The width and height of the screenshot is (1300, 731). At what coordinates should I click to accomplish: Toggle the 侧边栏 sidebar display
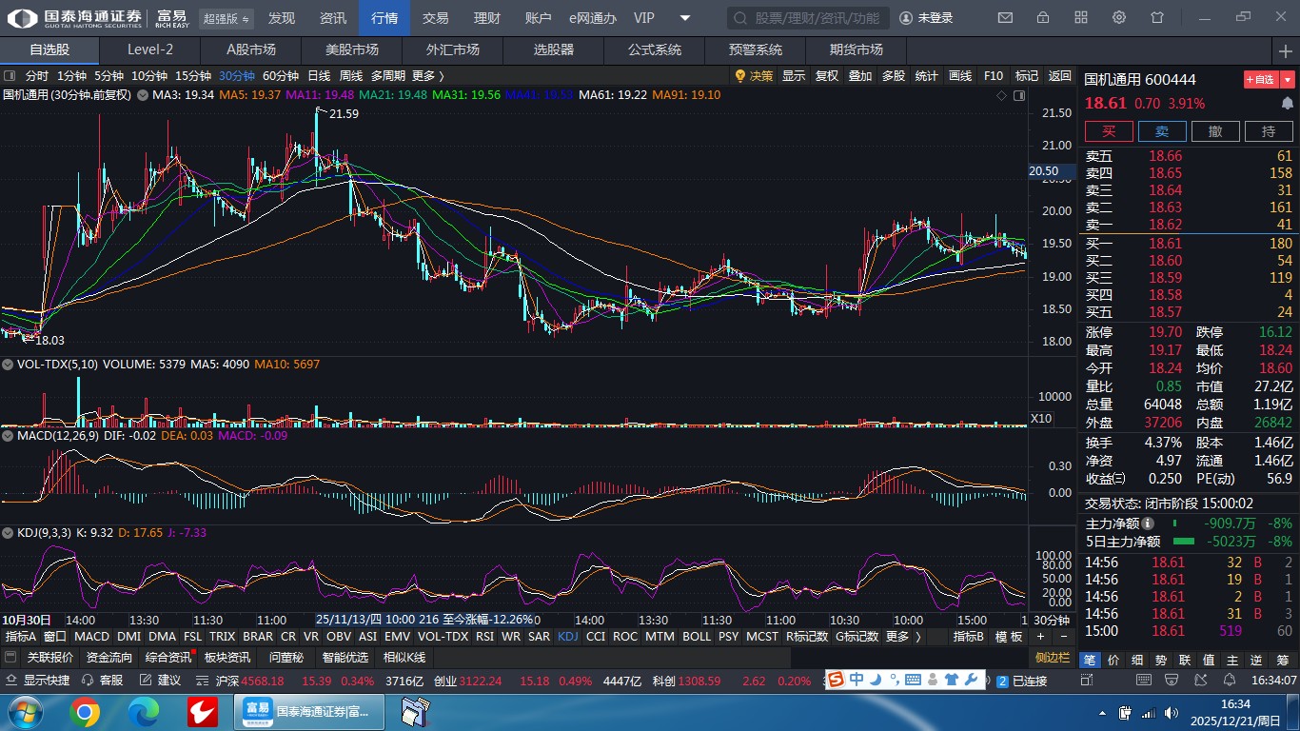pos(1052,658)
